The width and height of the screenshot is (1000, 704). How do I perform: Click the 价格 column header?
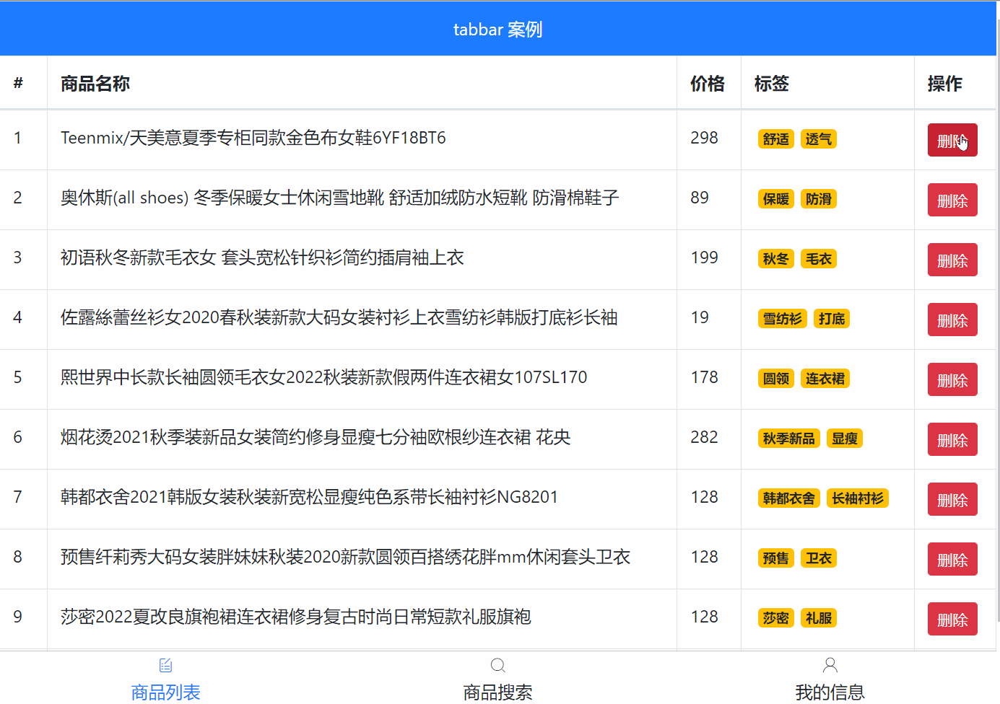click(x=708, y=84)
